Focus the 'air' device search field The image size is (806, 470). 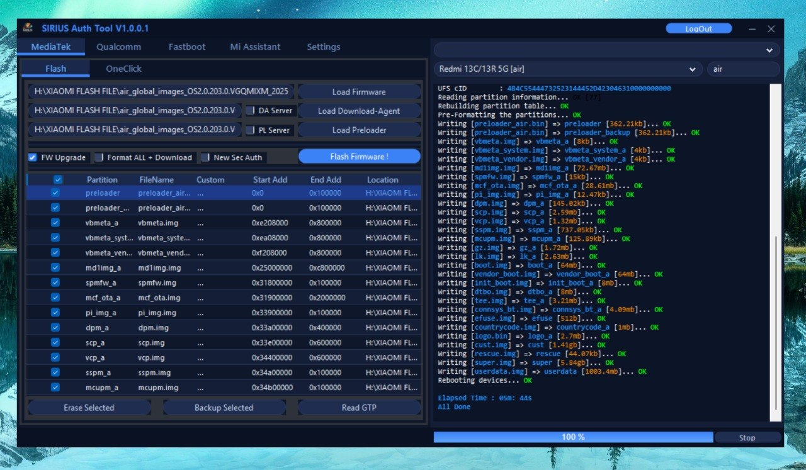point(743,69)
